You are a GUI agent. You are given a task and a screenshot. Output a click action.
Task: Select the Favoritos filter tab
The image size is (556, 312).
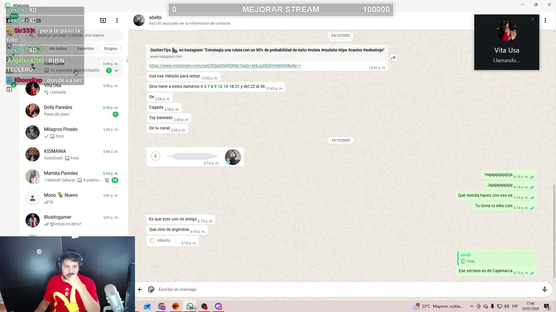(x=86, y=49)
